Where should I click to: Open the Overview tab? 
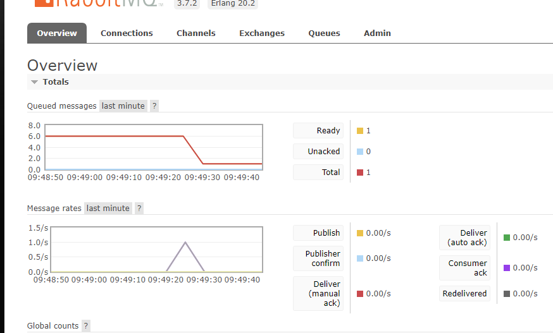click(x=57, y=33)
